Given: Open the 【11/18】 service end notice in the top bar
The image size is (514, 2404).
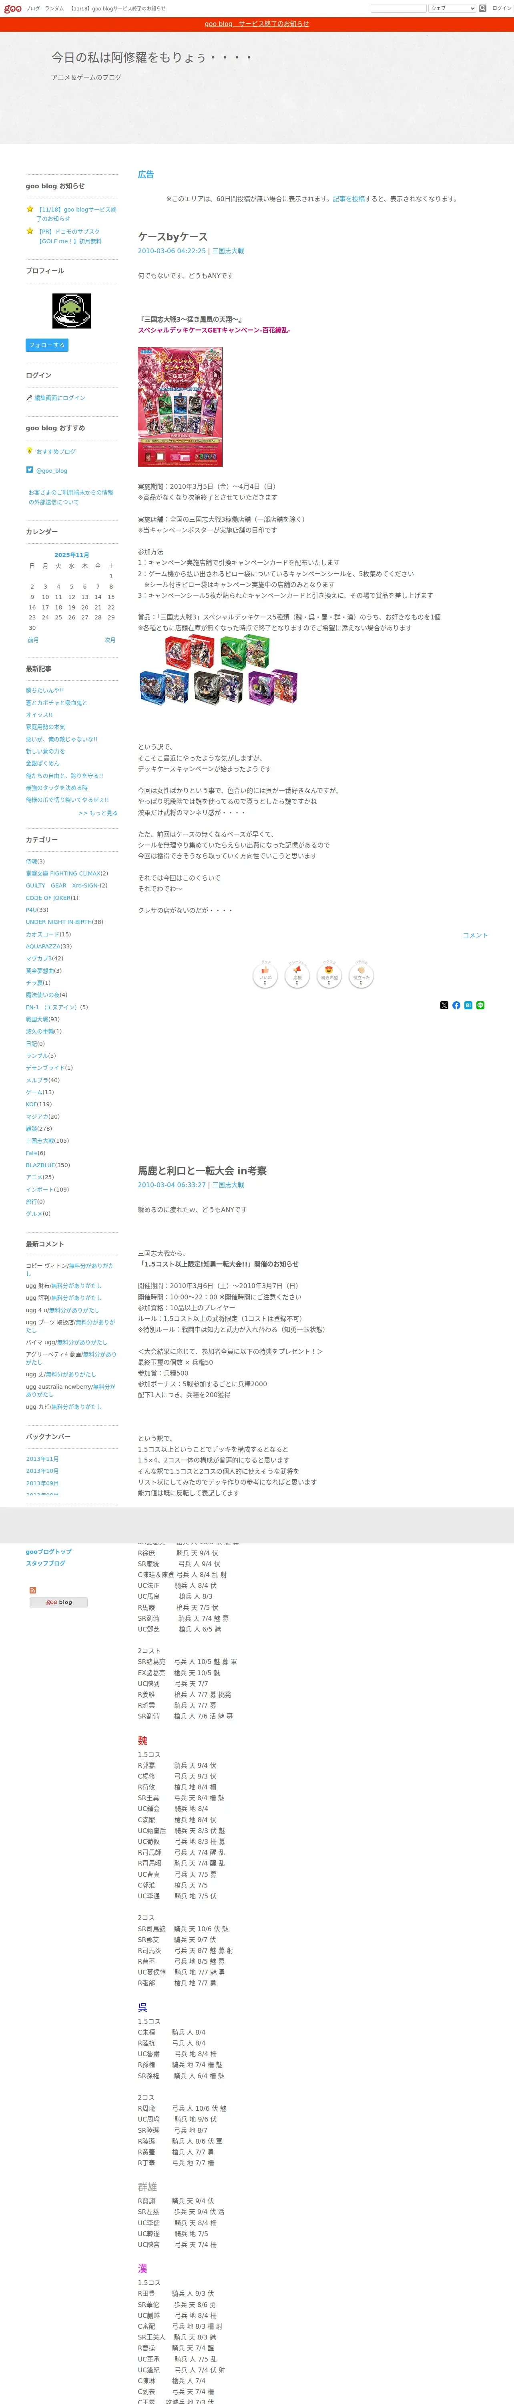Looking at the screenshot, I should tap(118, 8).
